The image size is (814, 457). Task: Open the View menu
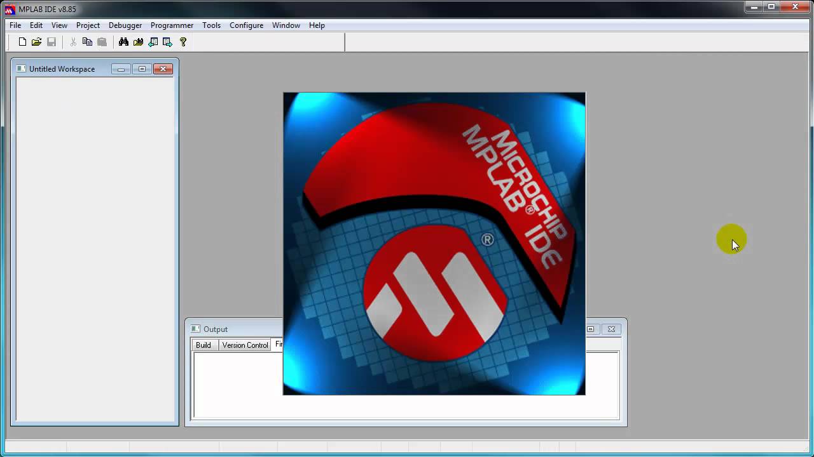pyautogui.click(x=59, y=25)
